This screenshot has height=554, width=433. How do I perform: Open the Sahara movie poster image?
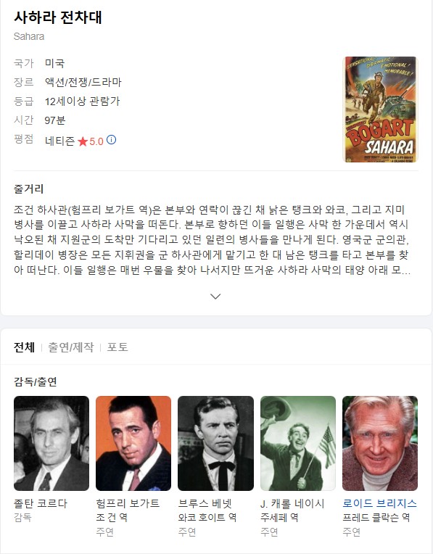(x=380, y=109)
